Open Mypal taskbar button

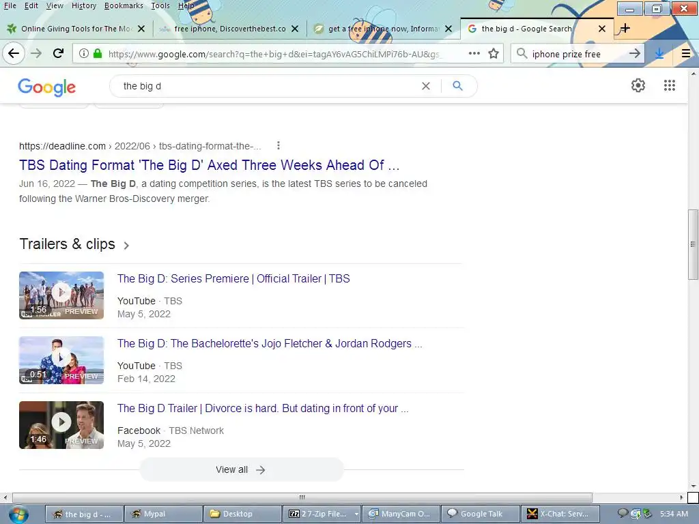tap(163, 514)
